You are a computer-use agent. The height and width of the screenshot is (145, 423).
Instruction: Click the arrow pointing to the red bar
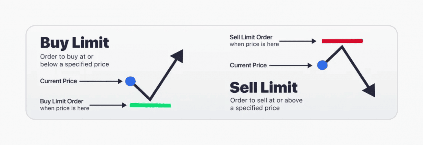click(x=298, y=41)
